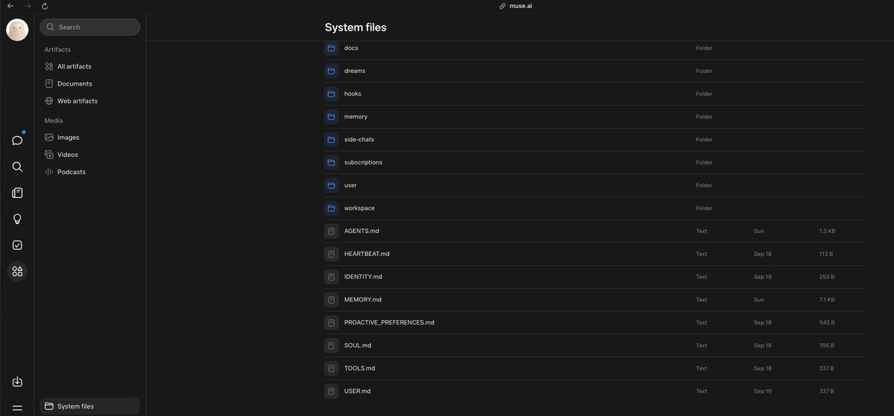Click the 795 B size of SOUL.md
This screenshot has height=416, width=894.
[x=827, y=345]
